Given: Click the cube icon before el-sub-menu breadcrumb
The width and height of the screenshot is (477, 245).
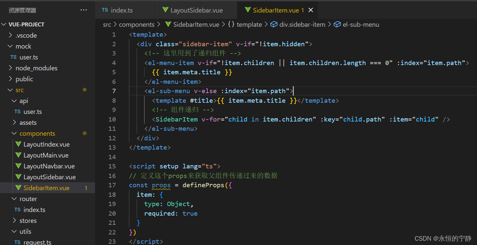Looking at the screenshot, I should [337, 24].
